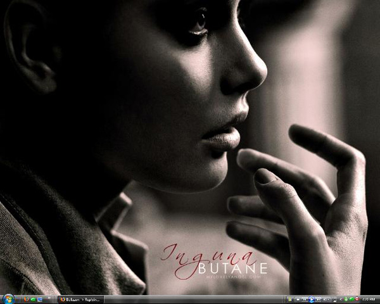Click an empty area of the taskbar
The height and width of the screenshot is (304, 380).
tap(190, 299)
